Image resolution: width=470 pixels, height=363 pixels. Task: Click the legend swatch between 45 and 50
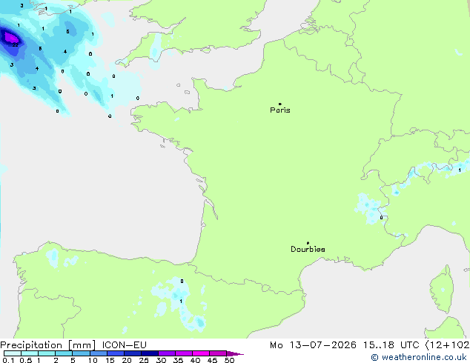218,353
